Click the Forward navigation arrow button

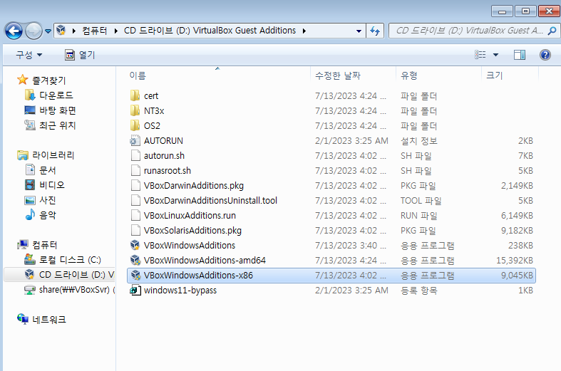click(34, 31)
